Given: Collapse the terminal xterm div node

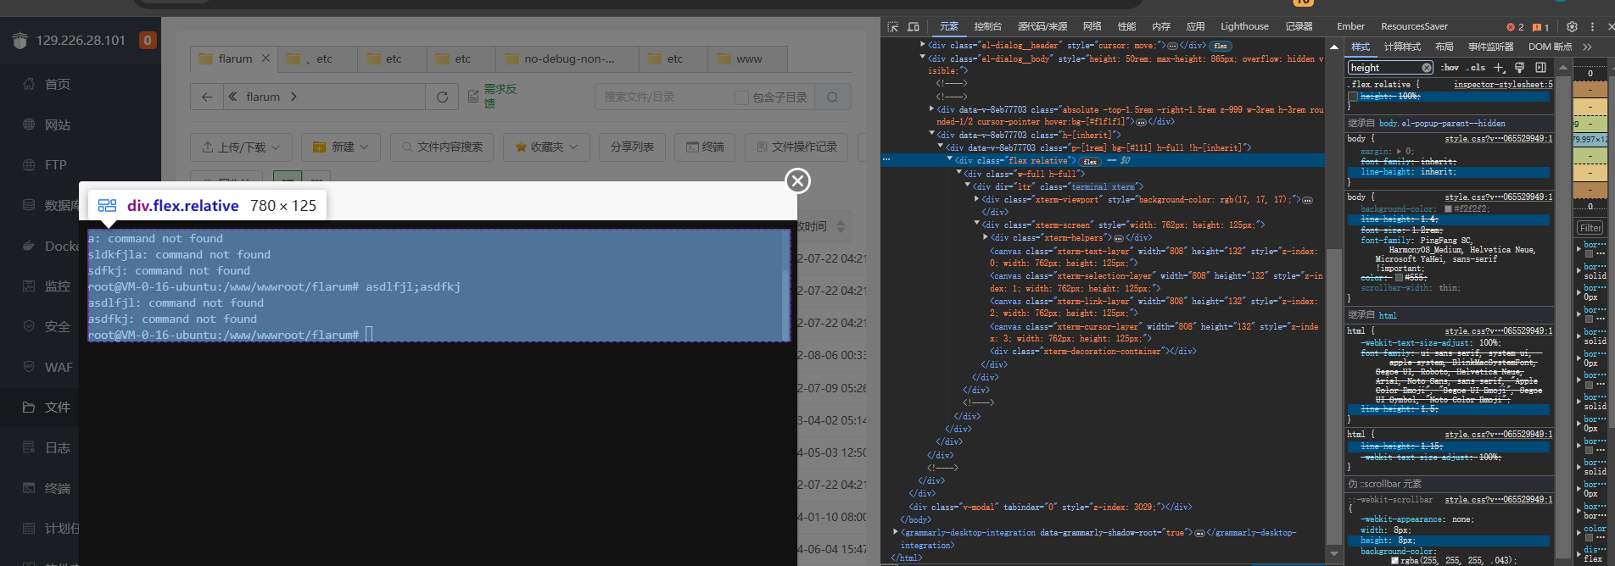Looking at the screenshot, I should pyautogui.click(x=967, y=186).
